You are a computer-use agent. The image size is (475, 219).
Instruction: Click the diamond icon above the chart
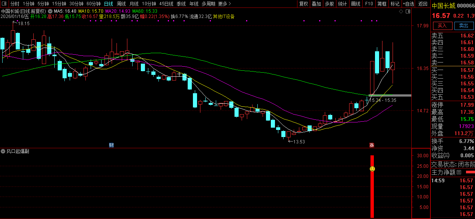[x=401, y=12]
